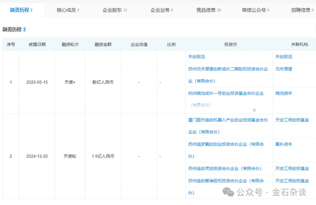
Task: Select 1.5亿人民币 amount cell
Action: (x=103, y=156)
